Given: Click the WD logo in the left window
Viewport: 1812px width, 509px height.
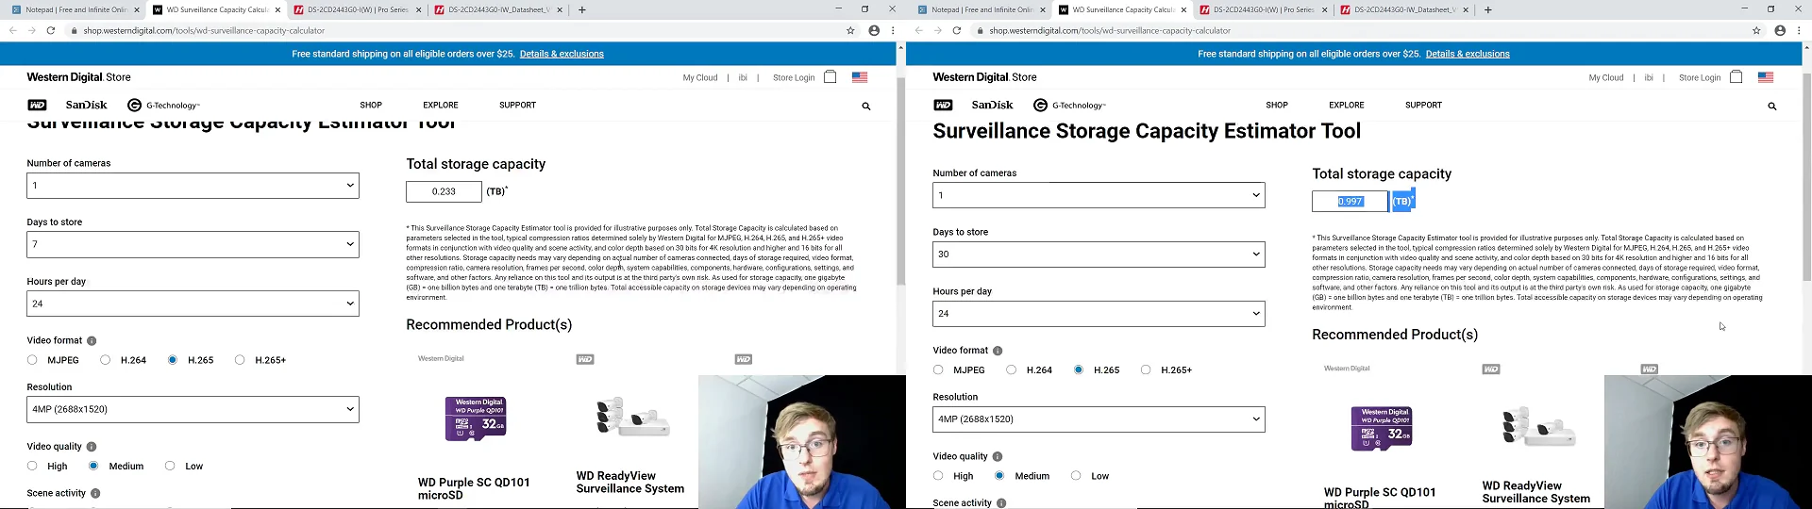Looking at the screenshot, I should 38,105.
